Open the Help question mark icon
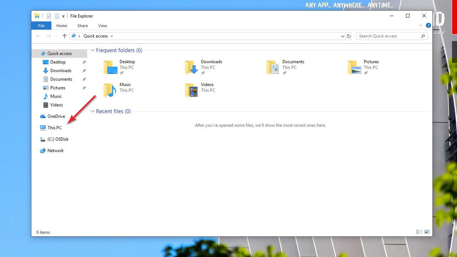This screenshot has width=457, height=257. pos(428,25)
